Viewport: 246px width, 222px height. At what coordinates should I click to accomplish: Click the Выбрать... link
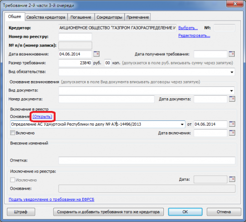[x=188, y=28]
